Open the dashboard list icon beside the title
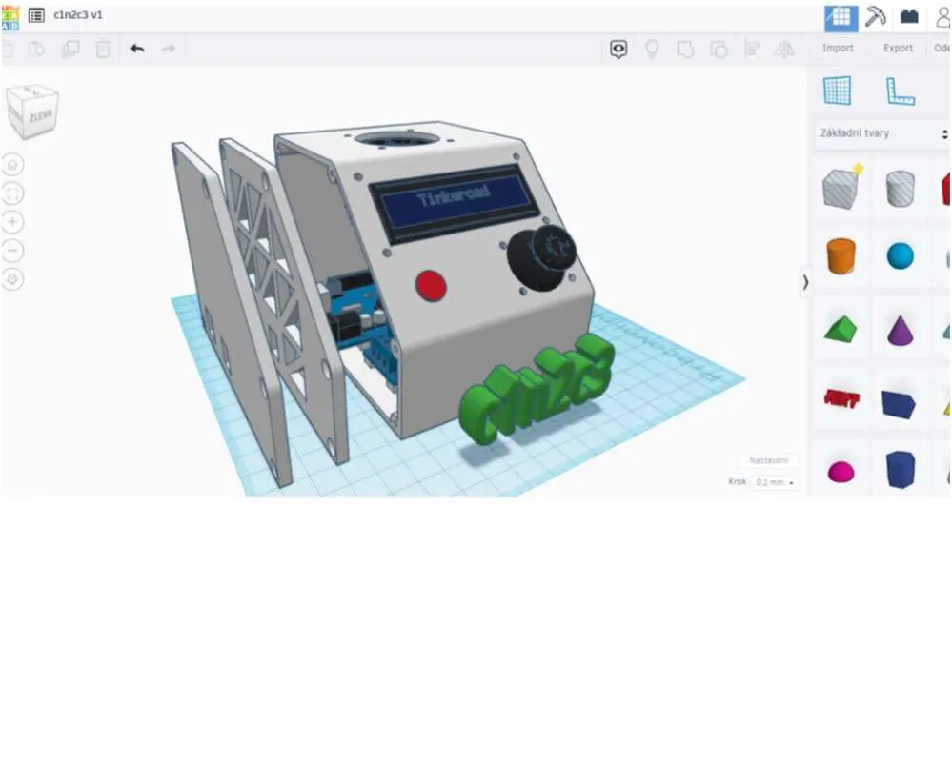This screenshot has height=772, width=952. tap(36, 16)
